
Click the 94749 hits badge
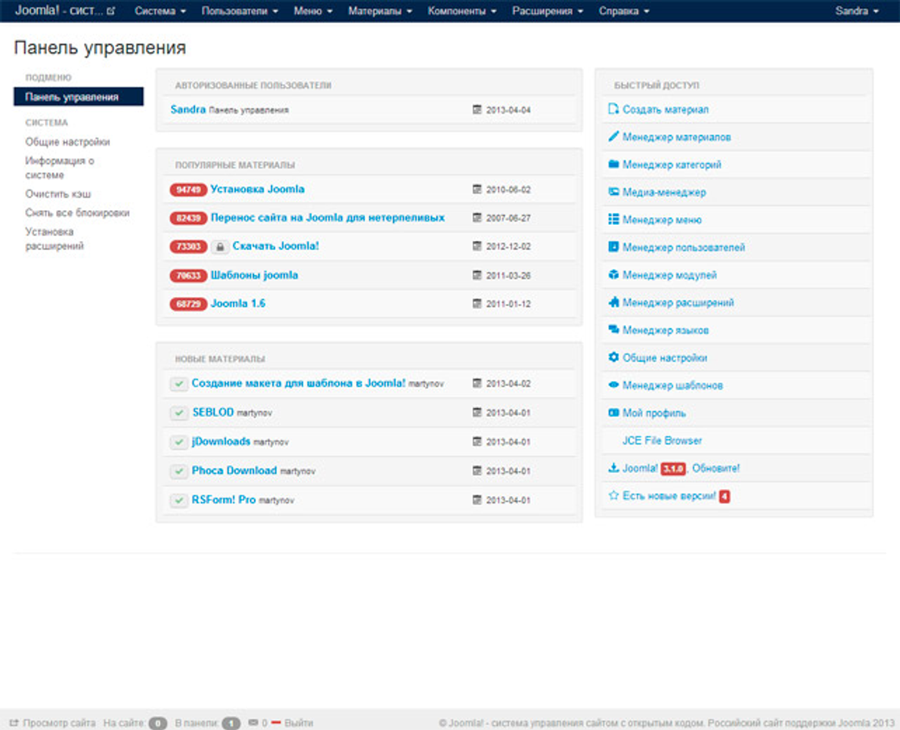[188, 189]
